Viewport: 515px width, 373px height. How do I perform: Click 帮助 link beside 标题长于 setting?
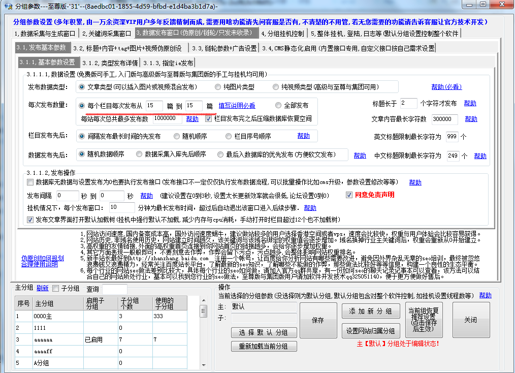(x=470, y=103)
